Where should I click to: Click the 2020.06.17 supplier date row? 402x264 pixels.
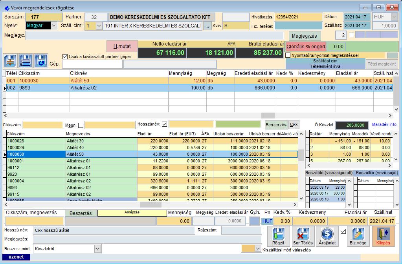(327, 193)
